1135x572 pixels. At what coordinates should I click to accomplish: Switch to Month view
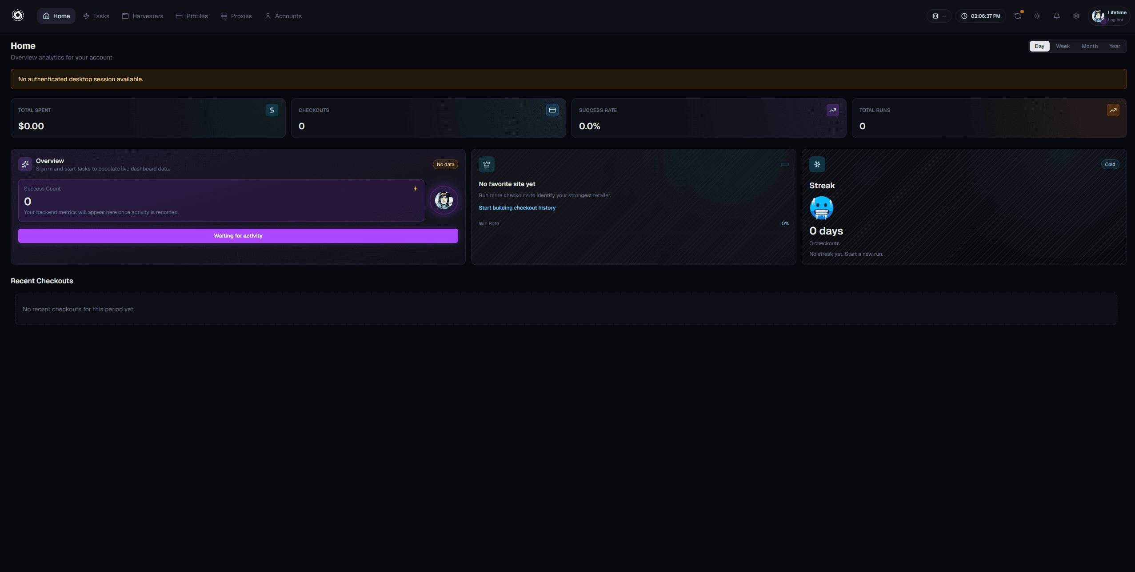click(1089, 46)
